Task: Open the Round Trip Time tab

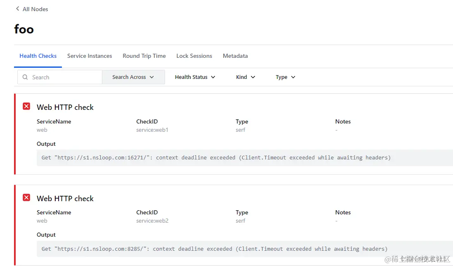Action: (x=144, y=56)
